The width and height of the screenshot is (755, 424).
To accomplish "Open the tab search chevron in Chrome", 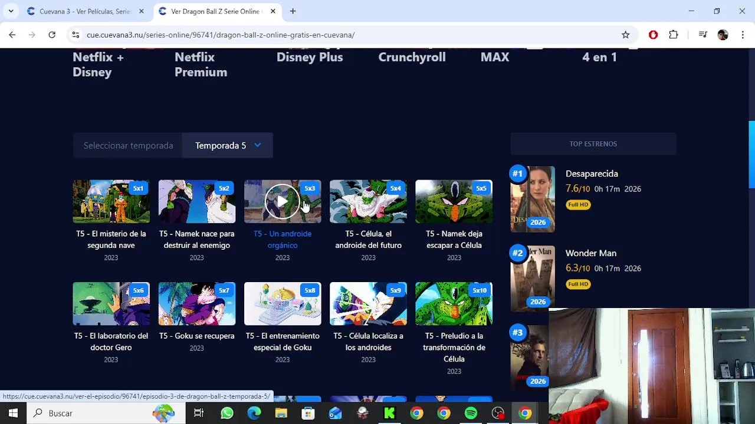I will coord(11,11).
